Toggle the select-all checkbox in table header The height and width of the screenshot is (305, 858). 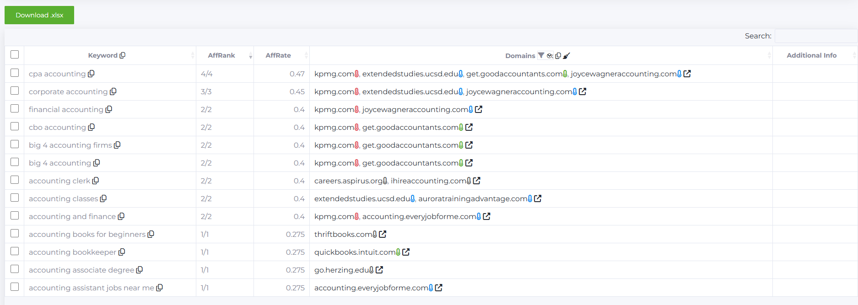(x=15, y=54)
